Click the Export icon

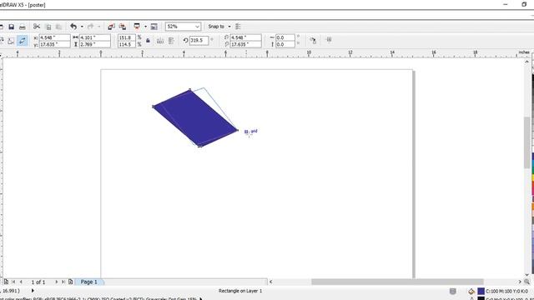pos(123,27)
